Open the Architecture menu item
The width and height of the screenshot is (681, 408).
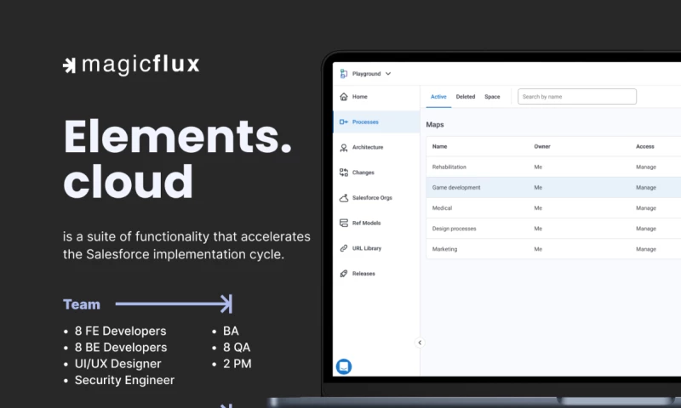coord(376,147)
